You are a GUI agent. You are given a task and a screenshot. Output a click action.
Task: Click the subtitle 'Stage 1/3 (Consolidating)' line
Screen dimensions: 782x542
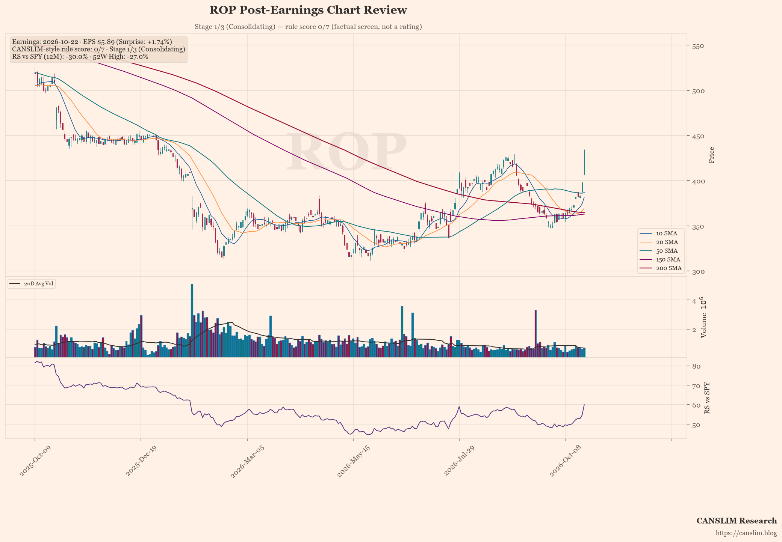click(308, 27)
